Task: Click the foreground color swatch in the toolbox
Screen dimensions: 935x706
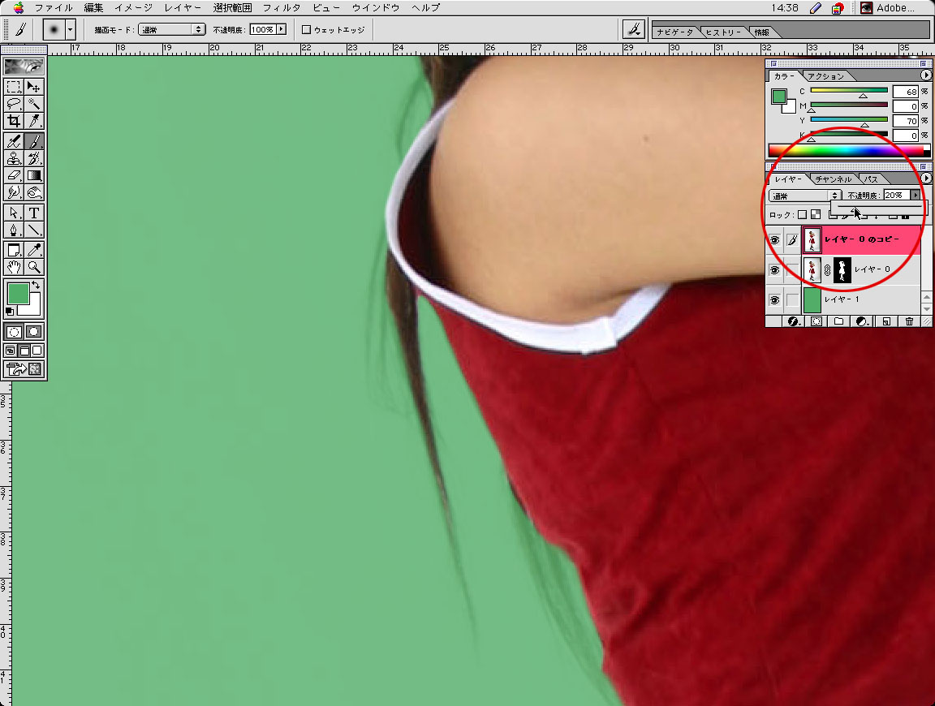Action: click(x=18, y=294)
